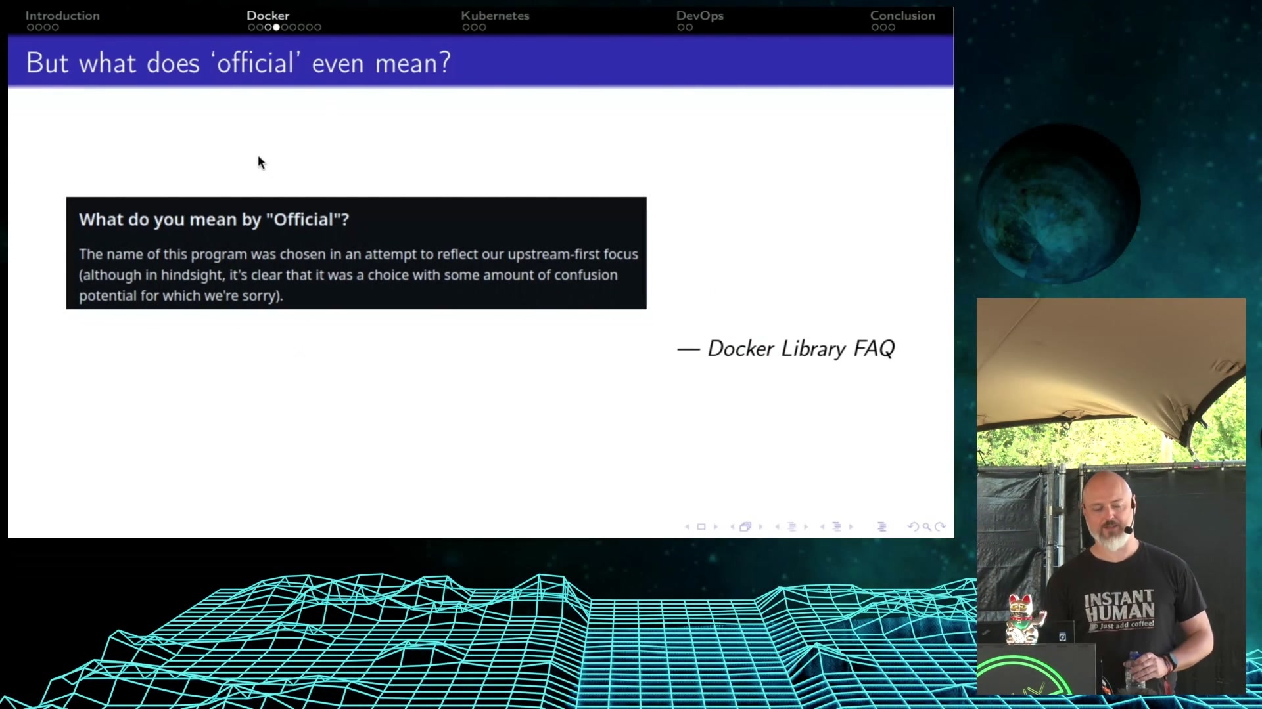Jump to the DevOps section
Screen dimensions: 1262x709
point(699,15)
